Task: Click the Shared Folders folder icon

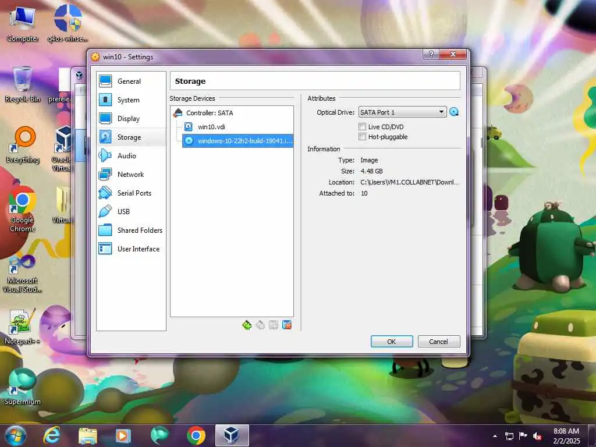Action: pyautogui.click(x=105, y=230)
